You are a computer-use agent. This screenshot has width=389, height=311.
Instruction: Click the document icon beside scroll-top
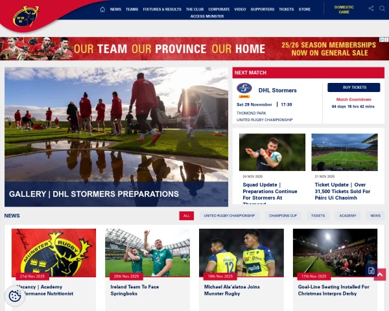click(371, 271)
